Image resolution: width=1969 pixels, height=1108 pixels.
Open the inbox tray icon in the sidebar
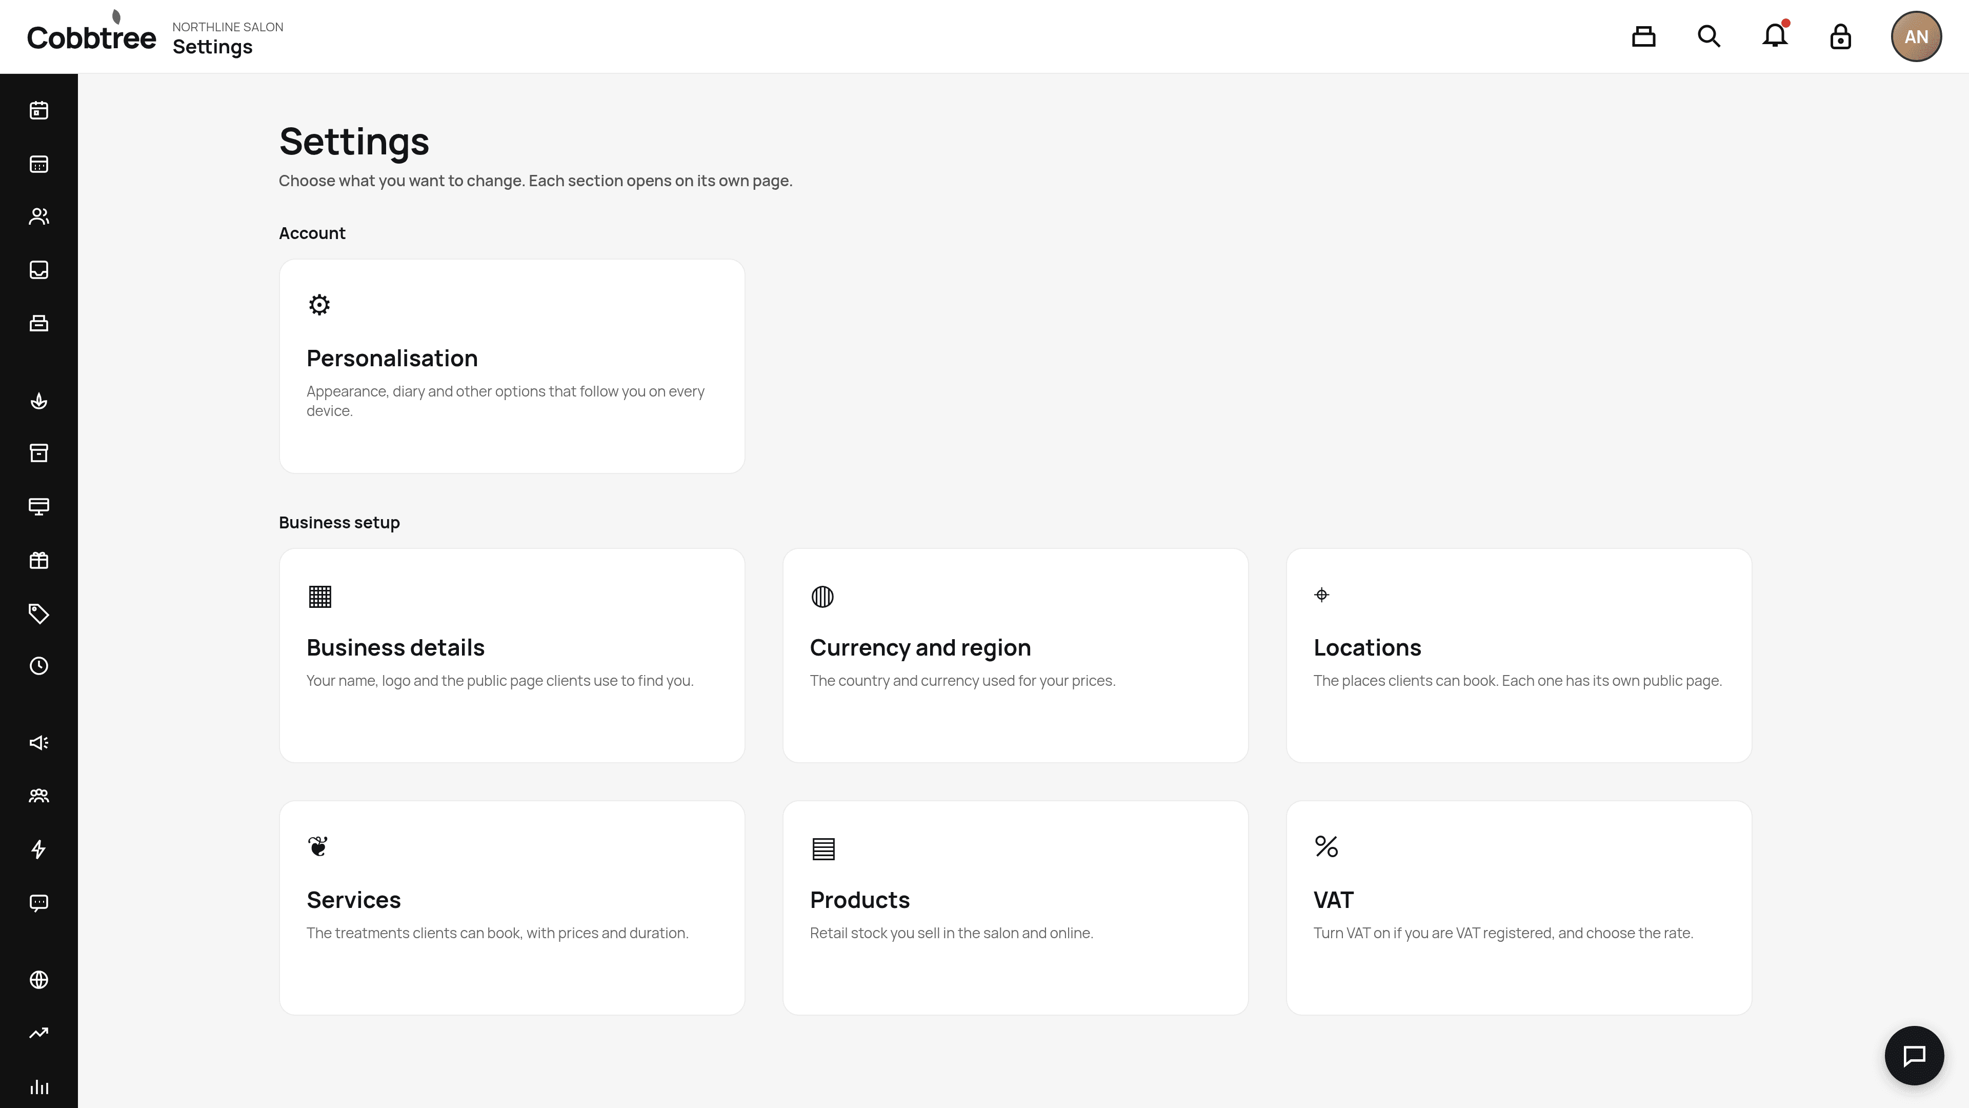tap(39, 270)
